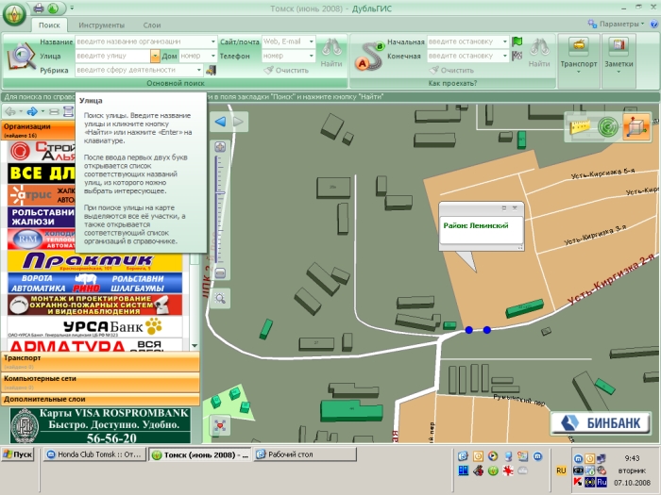Open the quick access toolbar customize arrow
Viewport: 661px width, 495px height.
tap(72, 8)
